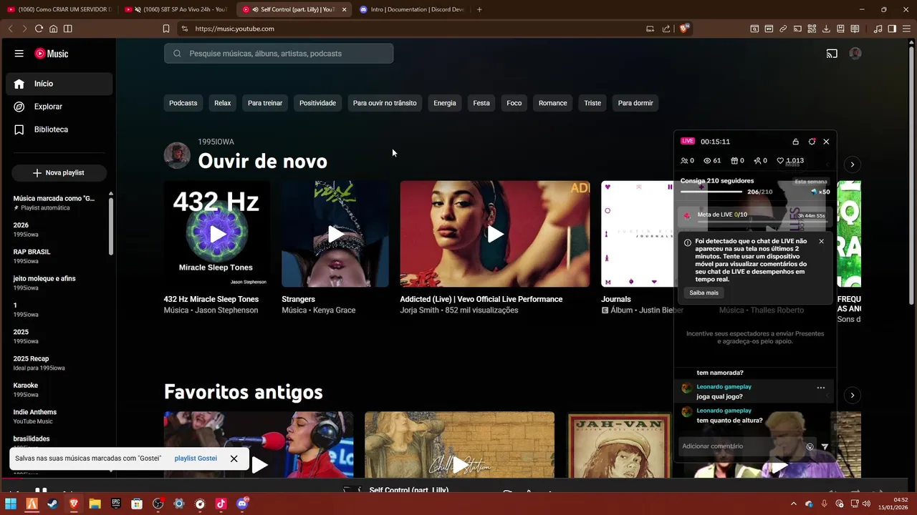Select the Positividade filter chip
The image size is (917, 515).
(317, 103)
